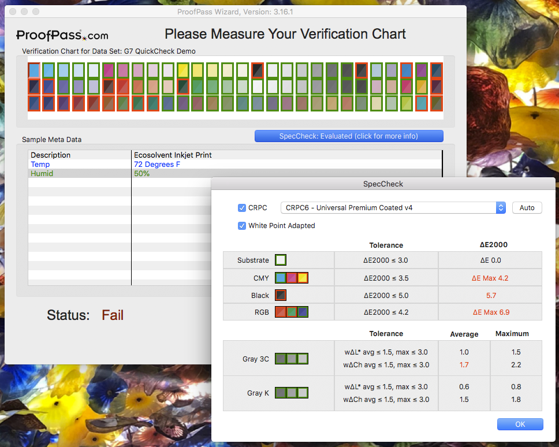This screenshot has width=559, height=447.
Task: Click the Black '5.7' ΔE2000 result
Action: (x=491, y=296)
